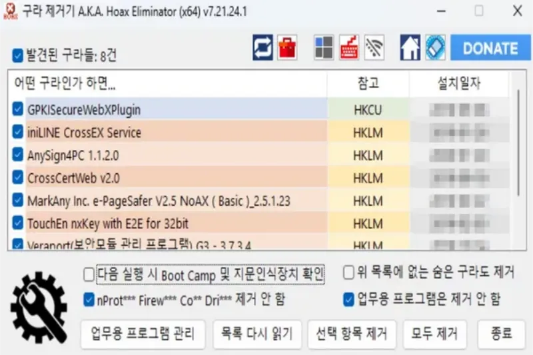Sort by 참고 column header
This screenshot has width=533, height=355.
coord(368,83)
